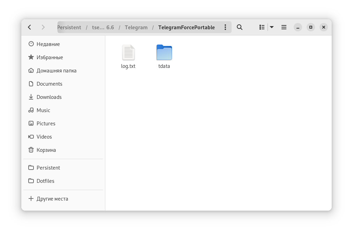Click the forward navigation arrow
353x234 pixels.
(43, 27)
